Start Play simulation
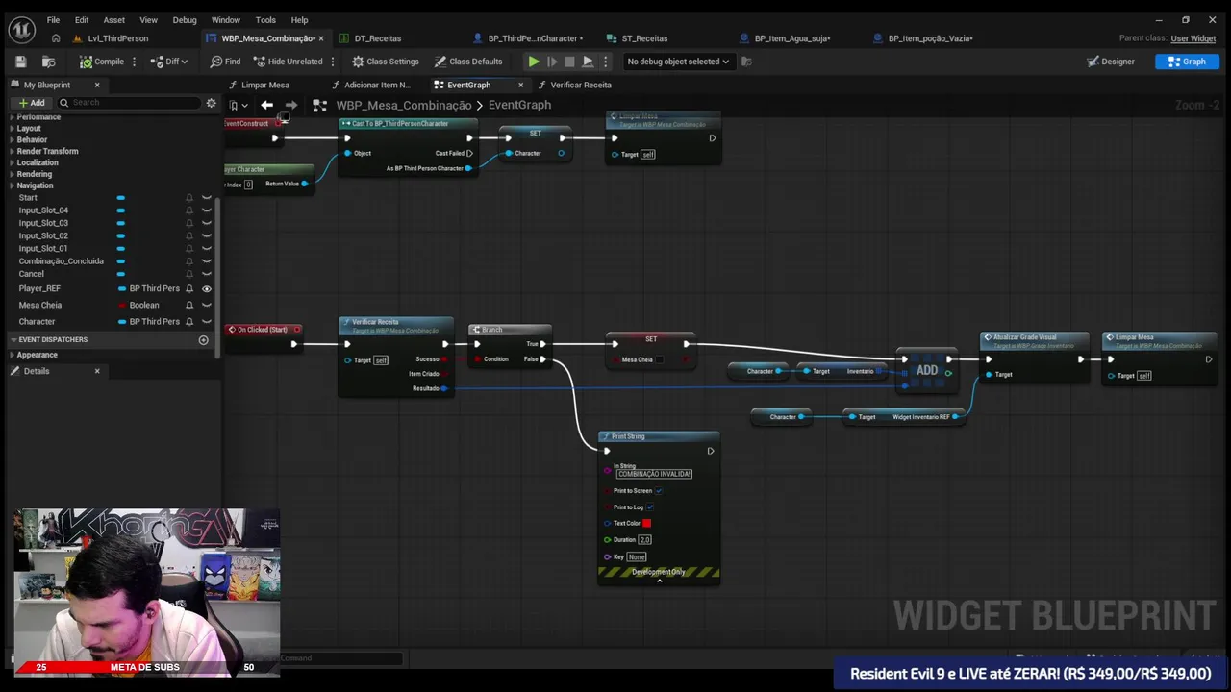 (x=534, y=62)
